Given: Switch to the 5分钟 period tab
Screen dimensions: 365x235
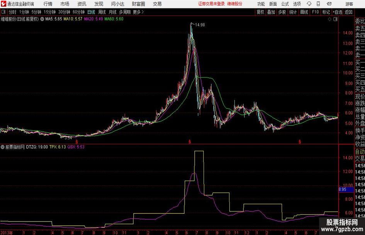Looking at the screenshot, I should pyautogui.click(x=36, y=12).
